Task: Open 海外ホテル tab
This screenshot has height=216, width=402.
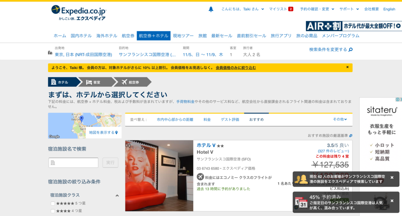Action: (107, 36)
